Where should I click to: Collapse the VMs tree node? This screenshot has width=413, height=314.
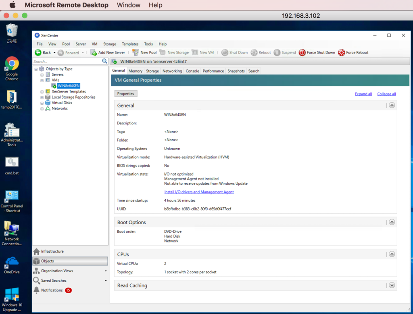coord(42,81)
